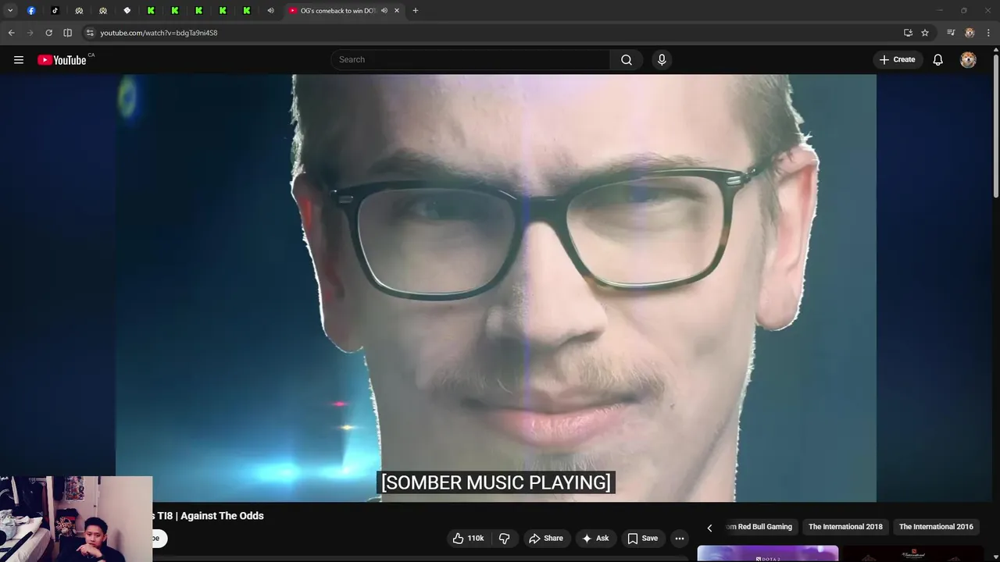Screen dimensions: 1000x562
Task: Switch to the diamond-icon tab
Action: coord(127,11)
